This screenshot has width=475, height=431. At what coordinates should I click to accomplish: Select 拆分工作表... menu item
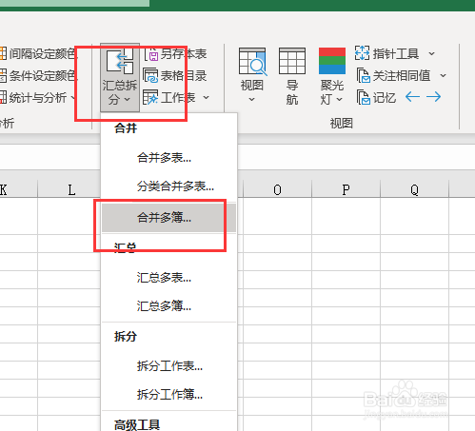pyautogui.click(x=168, y=366)
